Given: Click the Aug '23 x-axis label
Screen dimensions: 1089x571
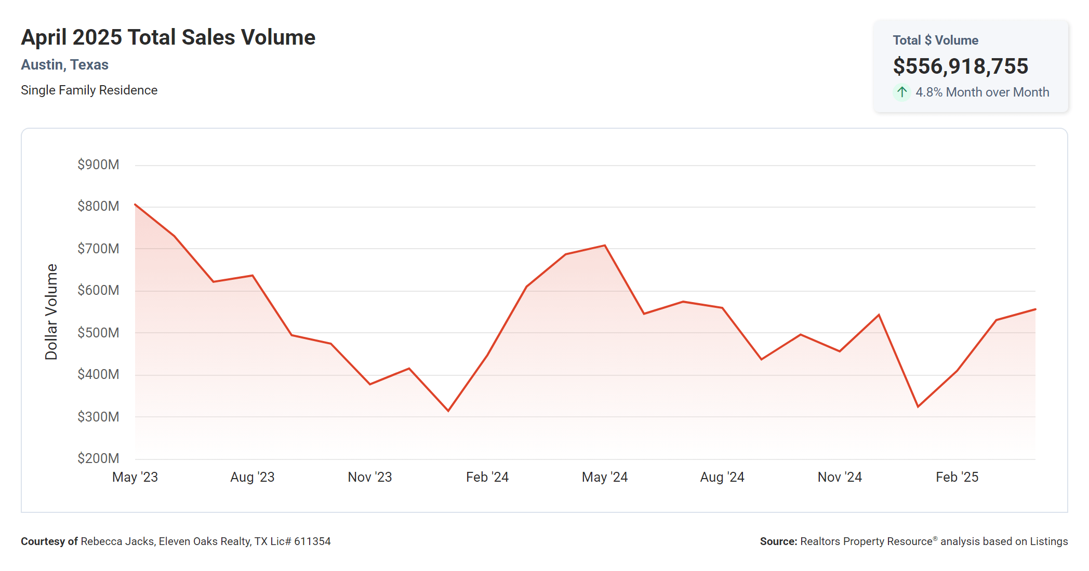Looking at the screenshot, I should point(253,477).
